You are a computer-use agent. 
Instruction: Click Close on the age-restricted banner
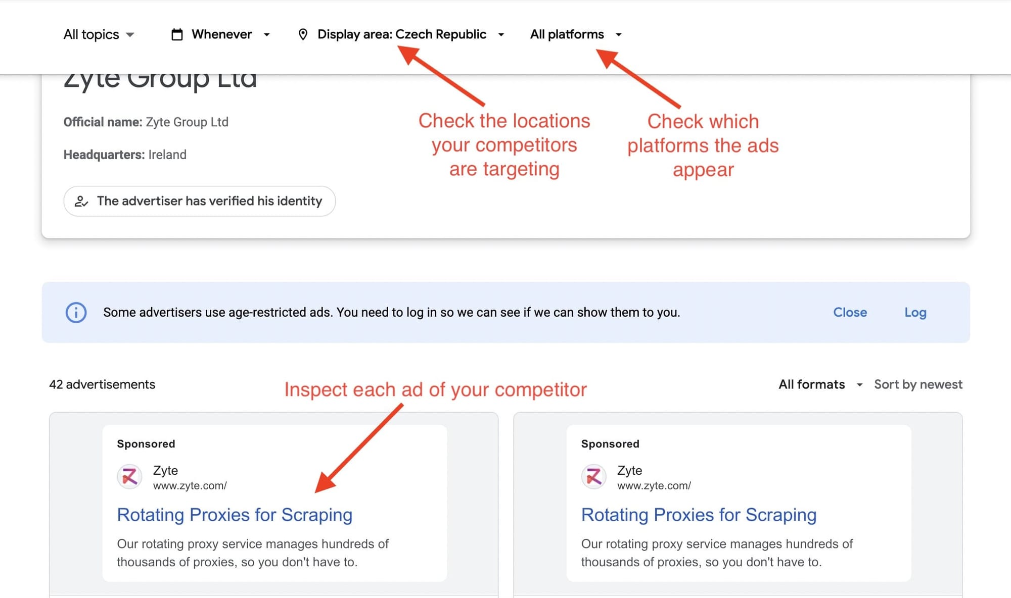tap(850, 312)
